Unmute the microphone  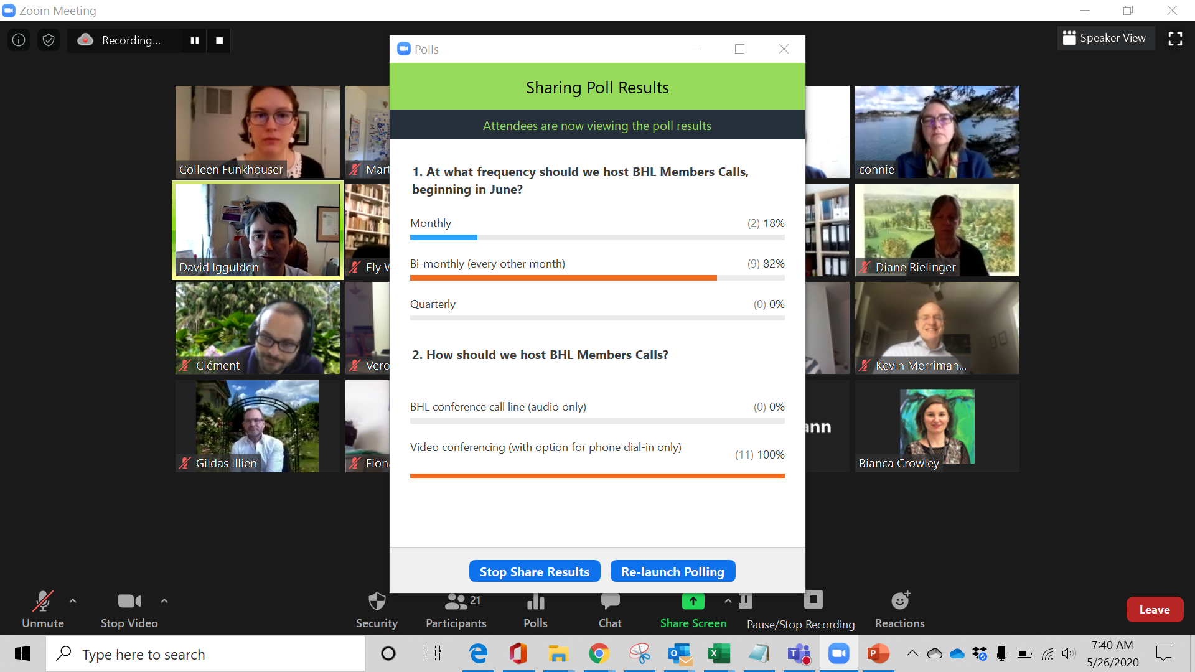pyautogui.click(x=42, y=610)
